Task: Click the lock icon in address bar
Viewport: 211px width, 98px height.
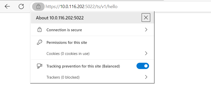Action: tap(38, 7)
